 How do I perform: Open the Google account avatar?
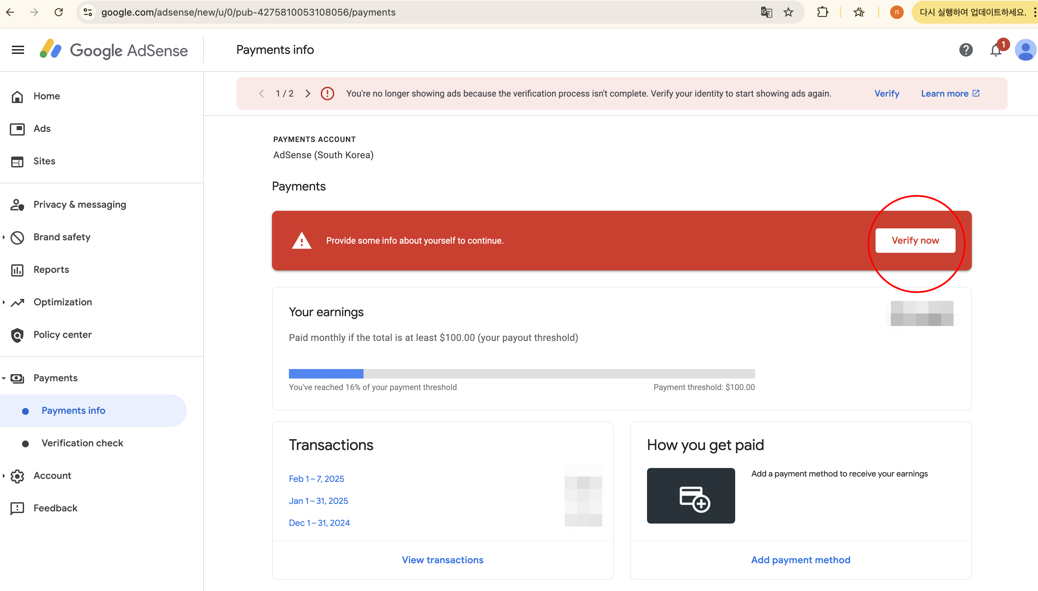(x=1025, y=50)
